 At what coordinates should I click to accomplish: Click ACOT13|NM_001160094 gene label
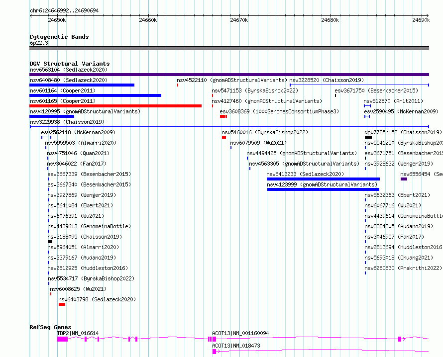coord(240,333)
